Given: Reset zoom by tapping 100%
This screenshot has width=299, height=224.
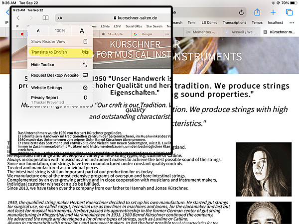Looking at the screenshot, I should click(60, 31).
